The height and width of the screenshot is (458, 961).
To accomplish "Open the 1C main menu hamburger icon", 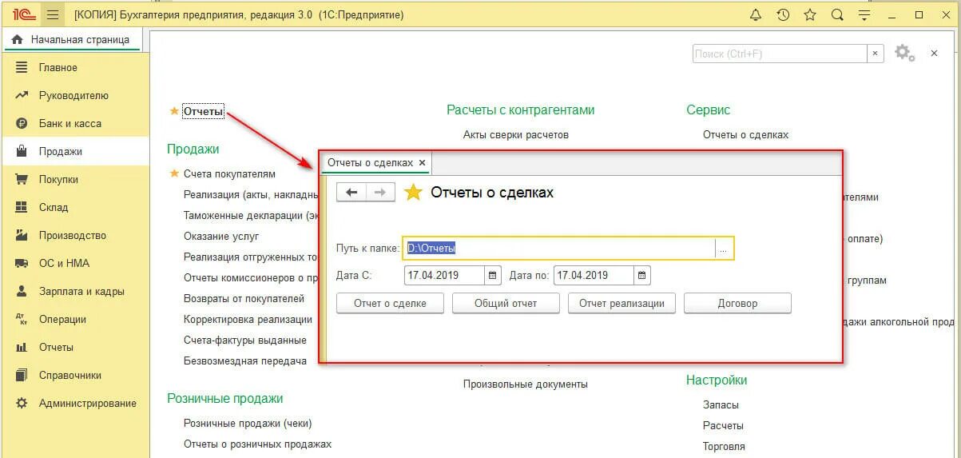I will click(53, 15).
